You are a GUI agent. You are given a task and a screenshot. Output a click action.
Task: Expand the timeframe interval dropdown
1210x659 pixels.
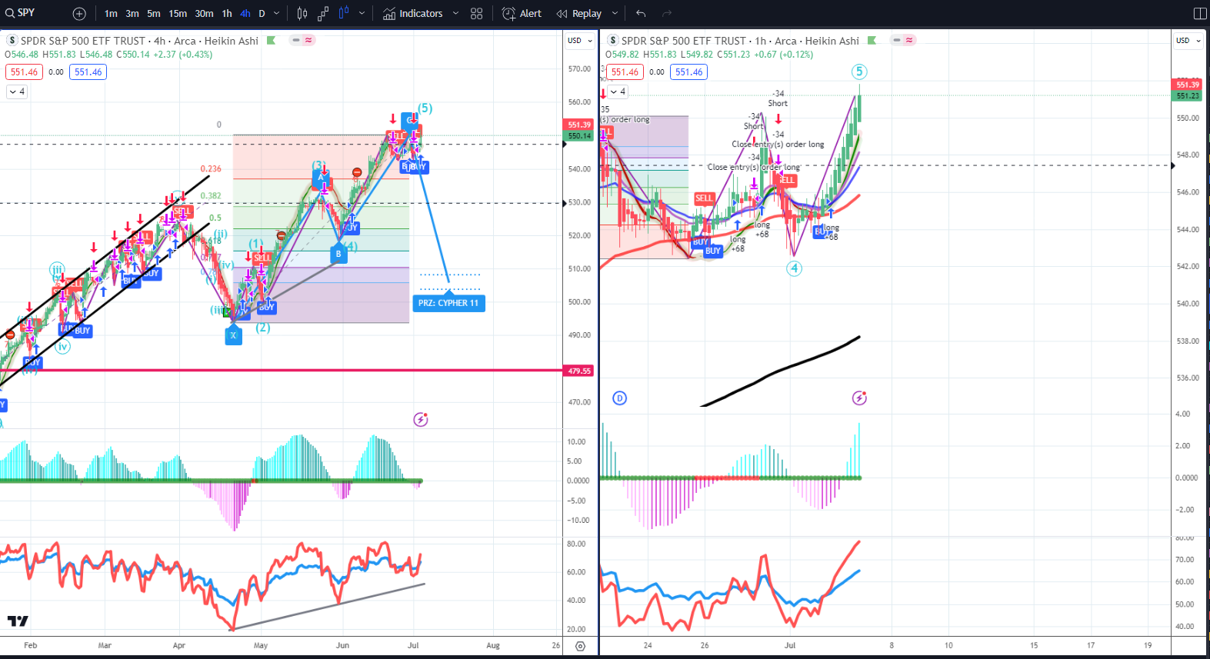(277, 14)
